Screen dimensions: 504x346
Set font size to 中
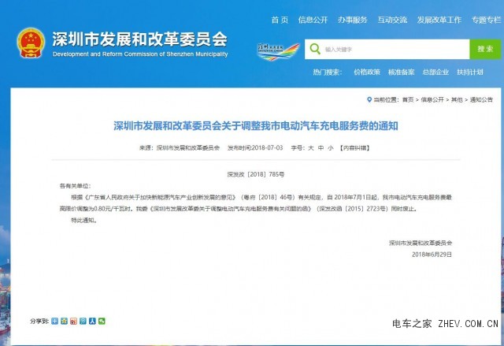tap(321, 148)
